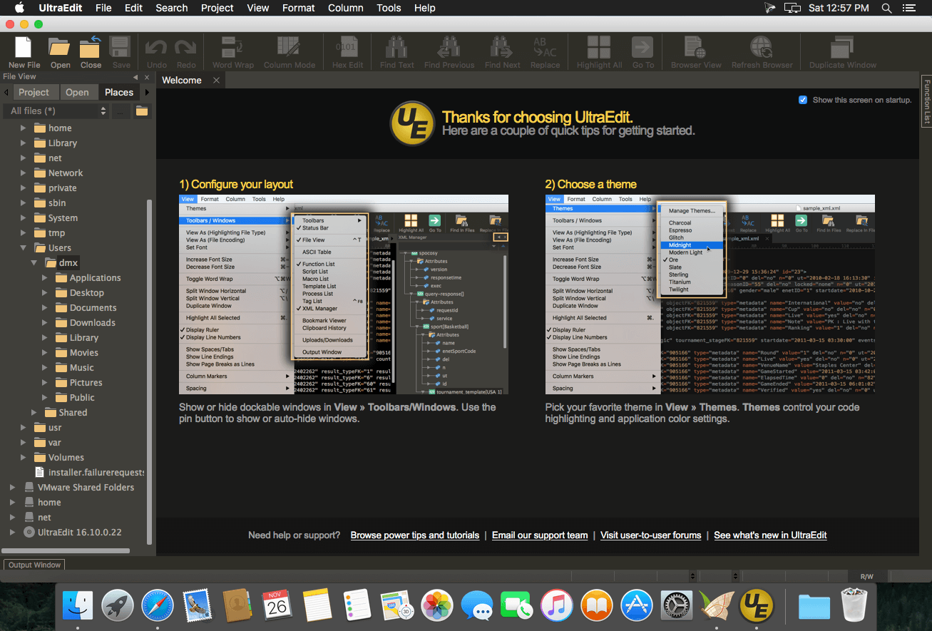
Task: Click Email our support team link
Action: tap(540, 535)
